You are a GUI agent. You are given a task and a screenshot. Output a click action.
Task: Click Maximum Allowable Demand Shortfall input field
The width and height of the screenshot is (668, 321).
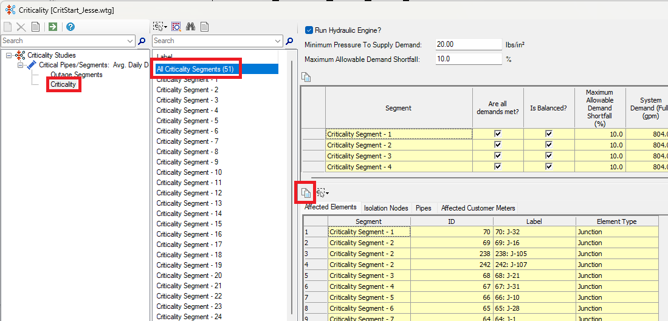click(467, 59)
